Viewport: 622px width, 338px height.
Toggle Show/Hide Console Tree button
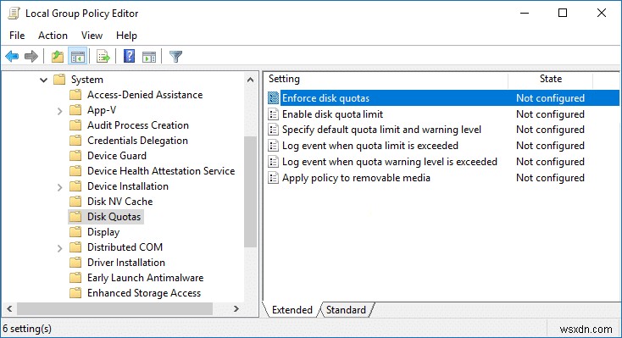click(78, 57)
